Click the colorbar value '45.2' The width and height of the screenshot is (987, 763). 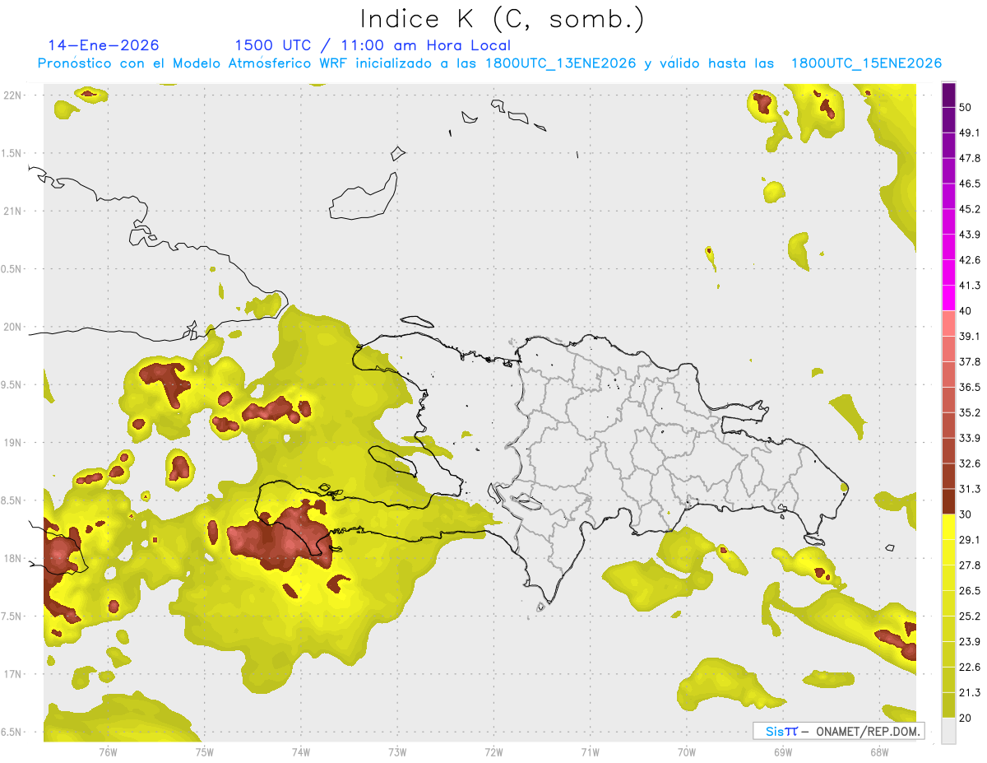pyautogui.click(x=970, y=209)
